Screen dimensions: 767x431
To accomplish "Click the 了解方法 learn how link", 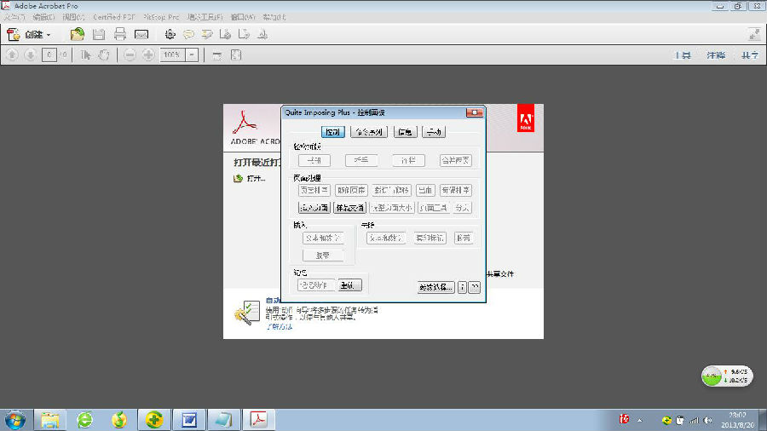I will tap(280, 326).
